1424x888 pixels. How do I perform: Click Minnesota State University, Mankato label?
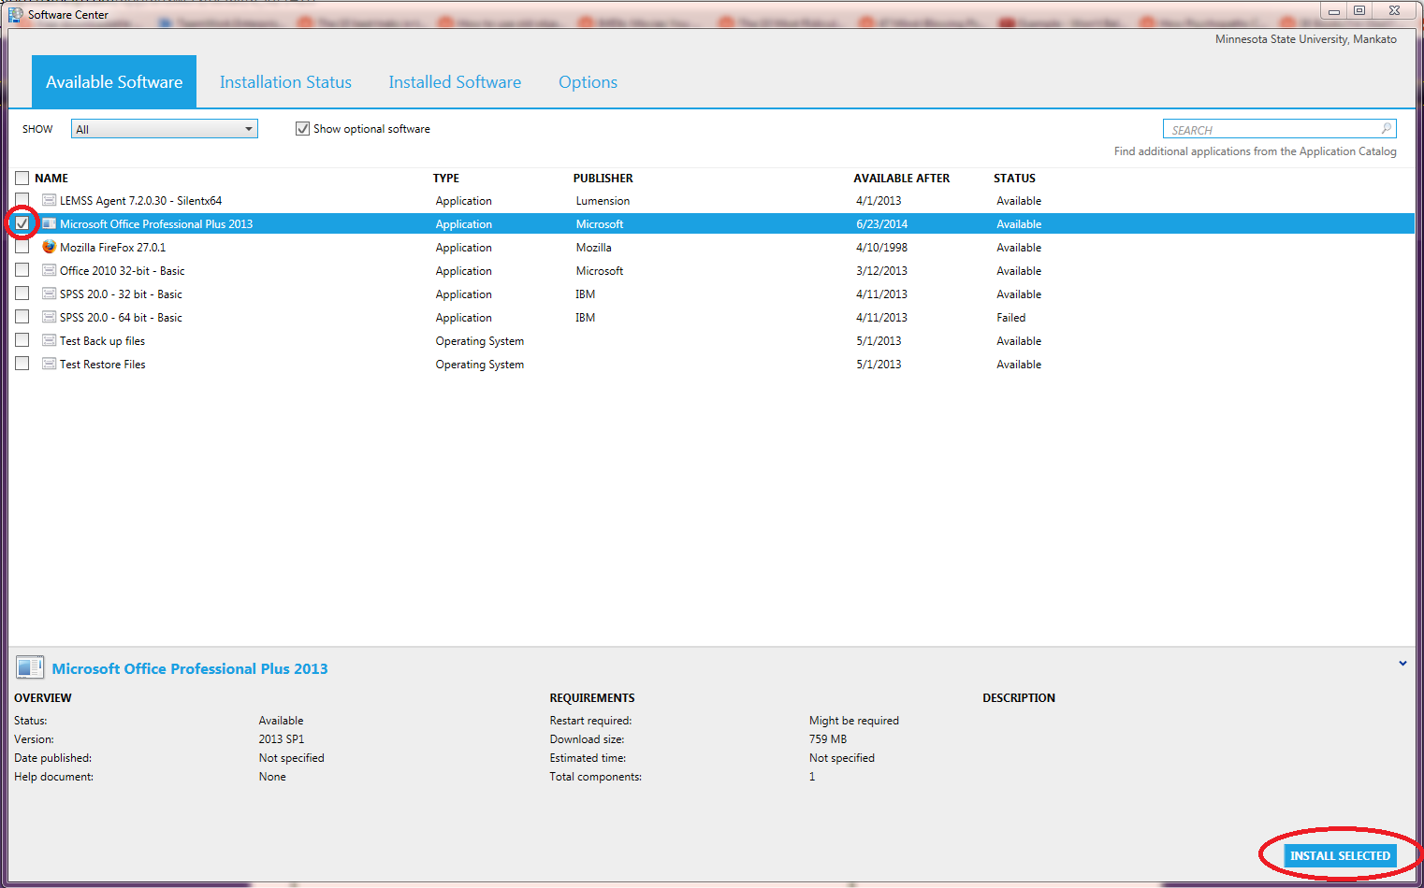(x=1306, y=39)
